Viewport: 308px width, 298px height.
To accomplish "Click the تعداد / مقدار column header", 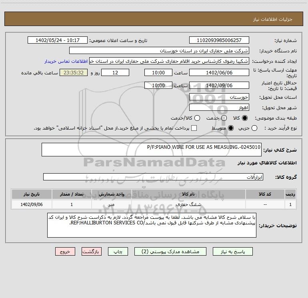I will [72, 194].
